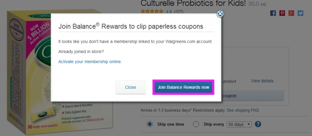Open the shipping frequency help question mark

pos(258,124)
